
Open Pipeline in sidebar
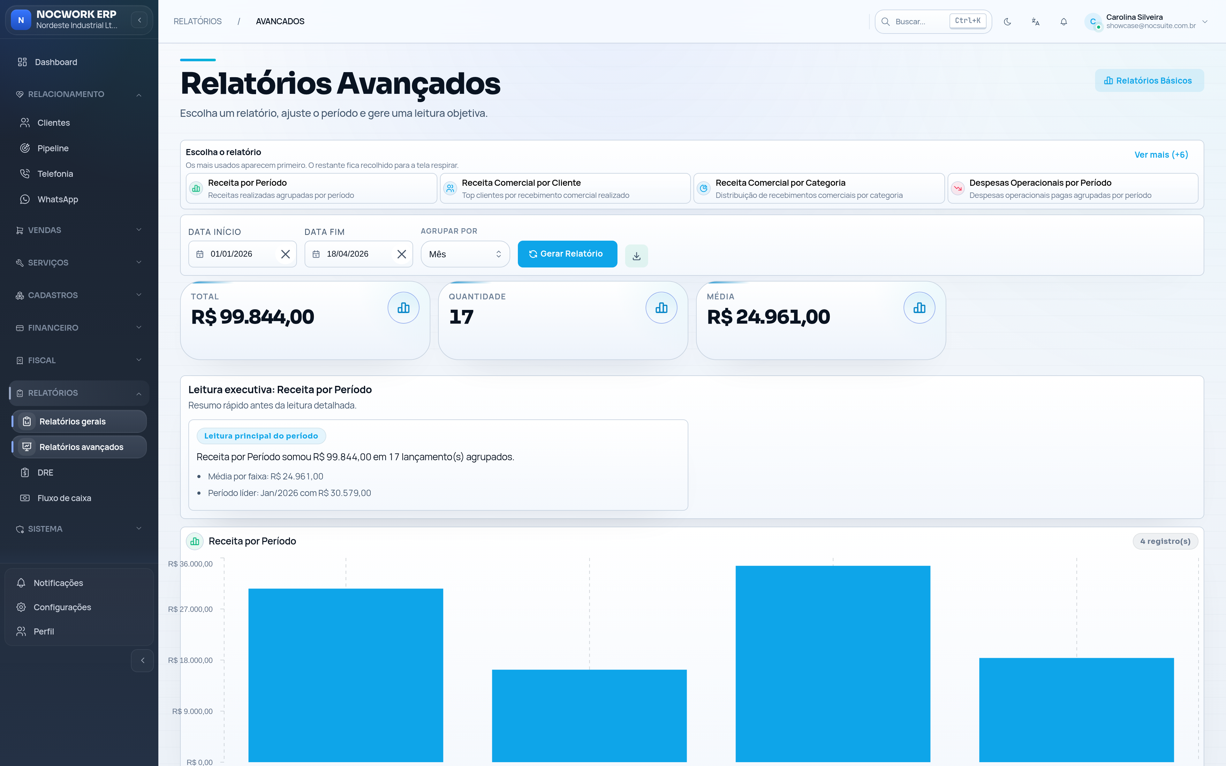coord(79,148)
